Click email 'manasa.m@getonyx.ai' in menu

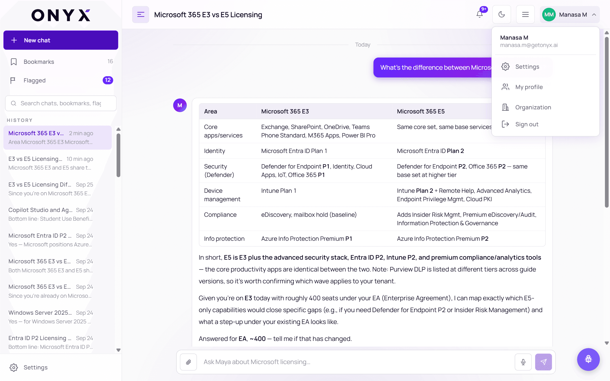(x=529, y=45)
